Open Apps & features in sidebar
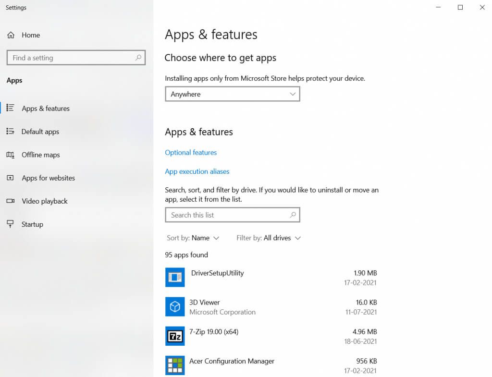The height and width of the screenshot is (377, 492). (x=46, y=109)
